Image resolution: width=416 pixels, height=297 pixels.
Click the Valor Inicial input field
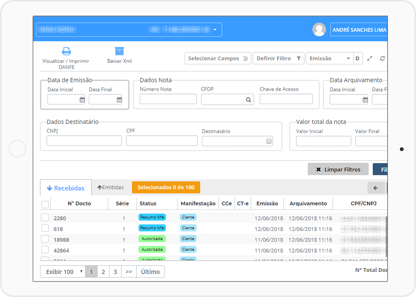[x=324, y=141]
